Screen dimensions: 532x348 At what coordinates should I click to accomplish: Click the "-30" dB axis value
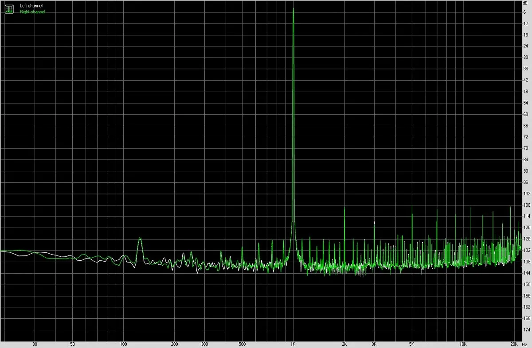coord(525,58)
